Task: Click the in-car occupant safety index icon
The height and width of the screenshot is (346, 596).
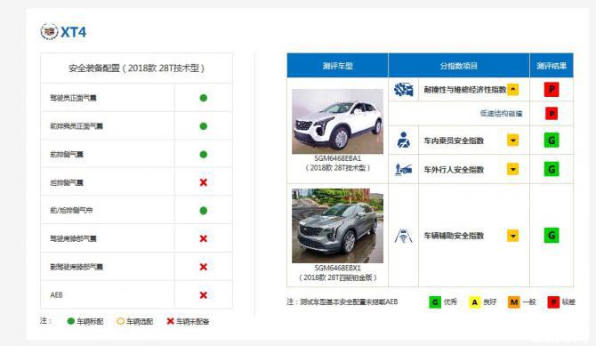Action: pyautogui.click(x=403, y=141)
